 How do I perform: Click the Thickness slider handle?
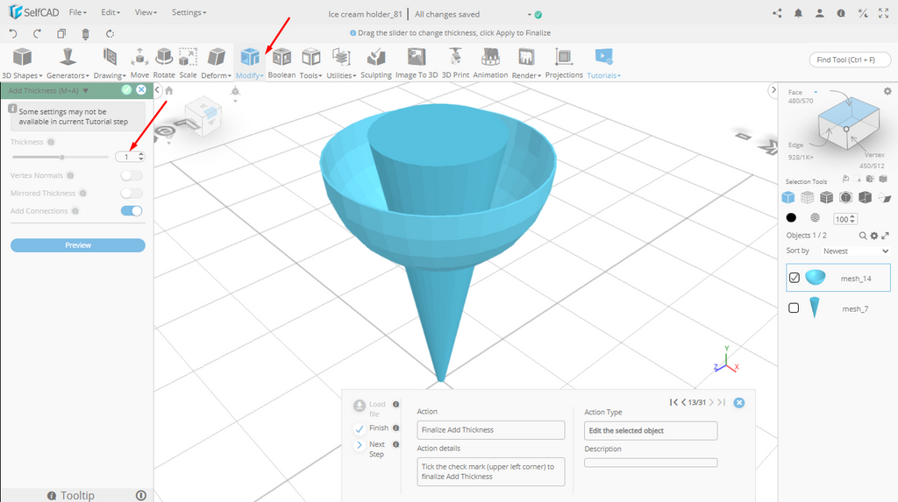tap(62, 157)
